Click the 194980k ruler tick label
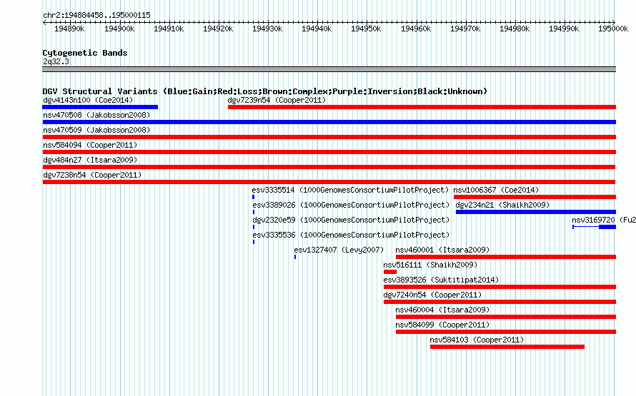This screenshot has height=396, width=636. [515, 29]
